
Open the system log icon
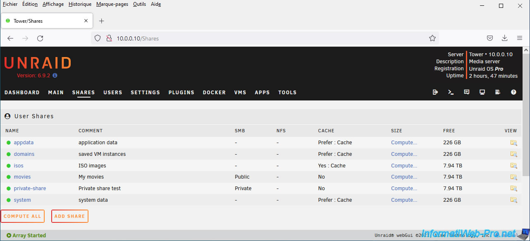[x=498, y=92]
